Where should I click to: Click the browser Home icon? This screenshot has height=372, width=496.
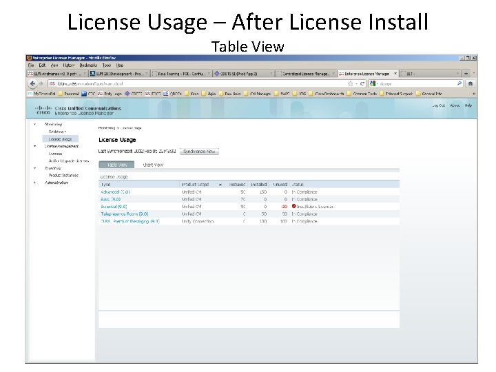[x=471, y=83]
